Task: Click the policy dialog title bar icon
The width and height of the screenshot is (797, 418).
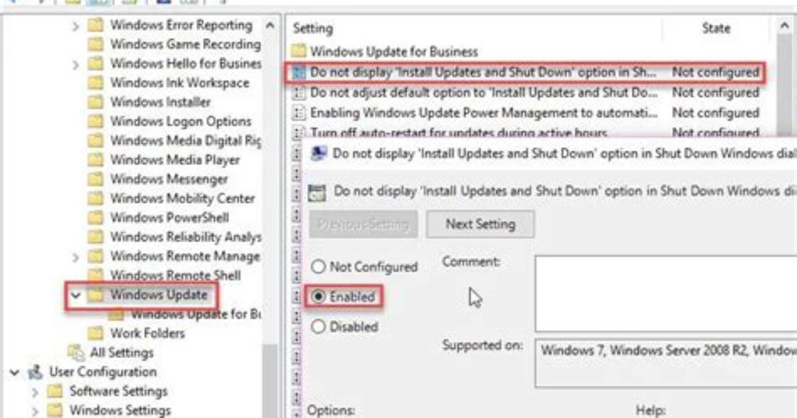Action: click(x=319, y=153)
